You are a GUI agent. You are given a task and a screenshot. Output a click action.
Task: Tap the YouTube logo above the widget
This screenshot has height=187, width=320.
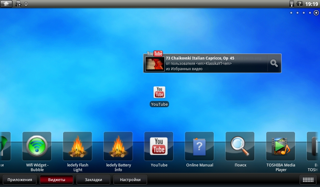pos(155,54)
